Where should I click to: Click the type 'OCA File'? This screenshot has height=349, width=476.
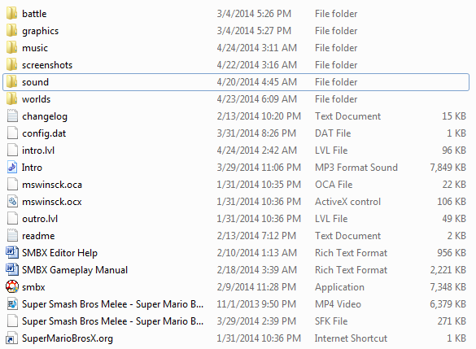click(x=334, y=185)
